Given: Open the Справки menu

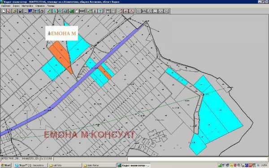Looking at the screenshot, I should click(40, 6).
